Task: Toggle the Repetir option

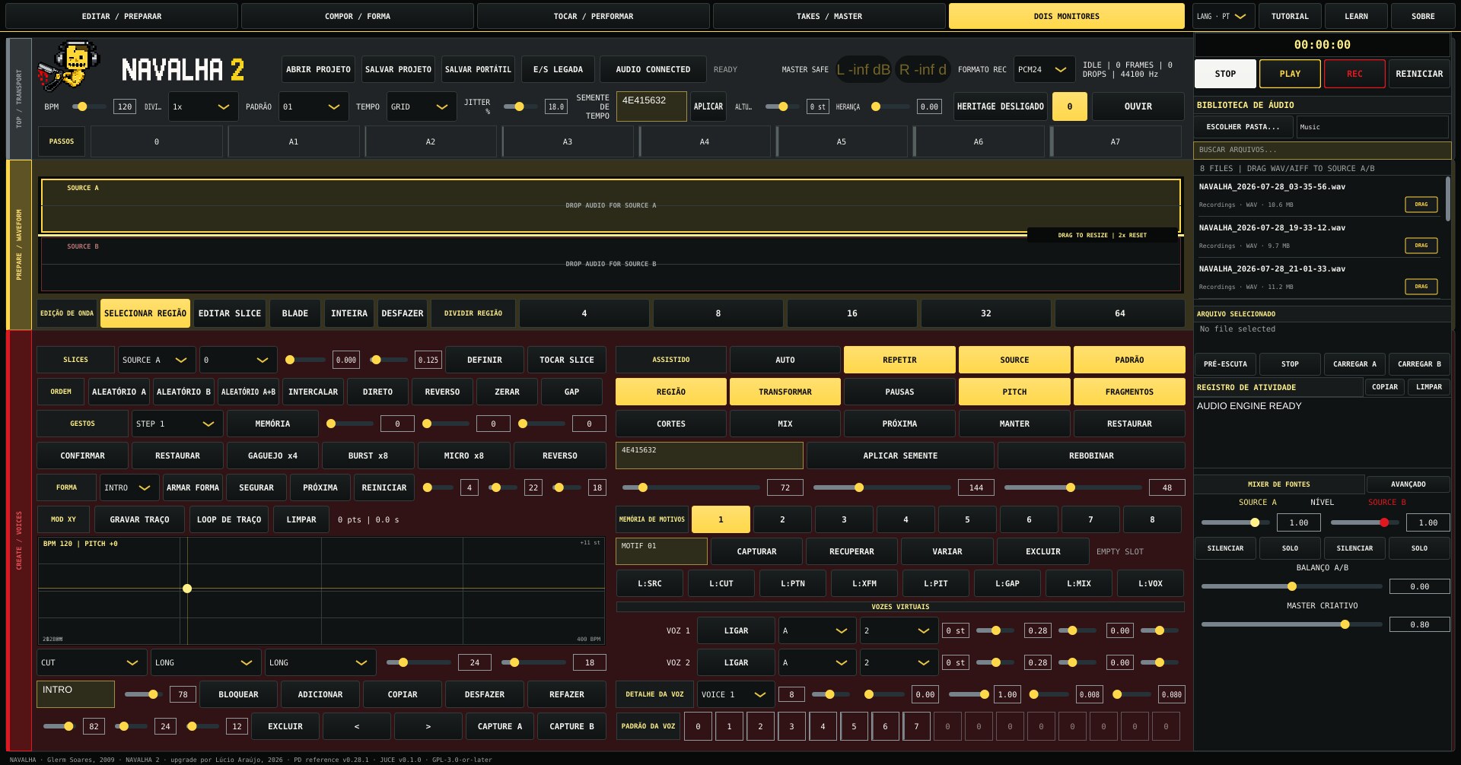Action: [x=899, y=360]
